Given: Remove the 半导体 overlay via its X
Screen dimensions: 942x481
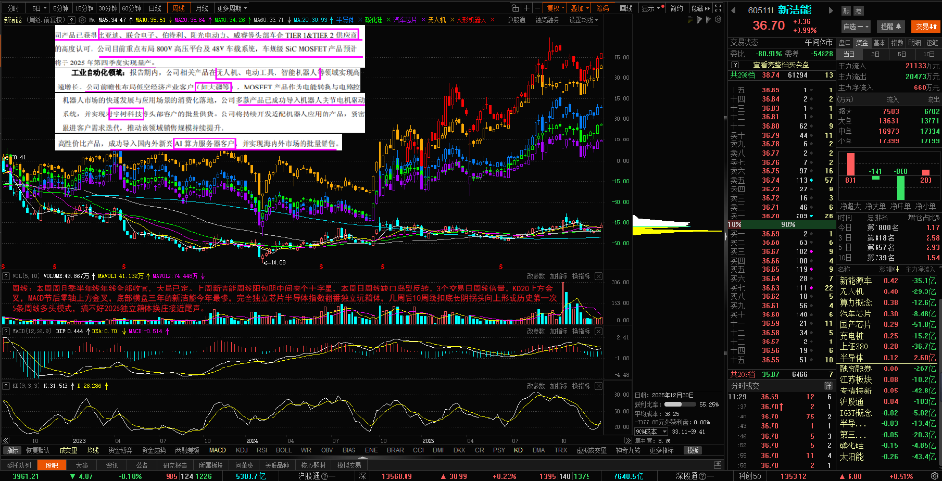Looking at the screenshot, I should (x=358, y=20).
